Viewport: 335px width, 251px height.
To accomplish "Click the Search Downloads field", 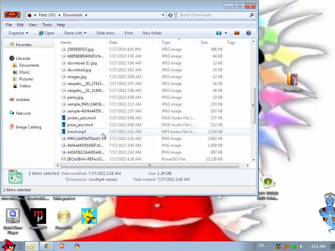I will point(214,15).
